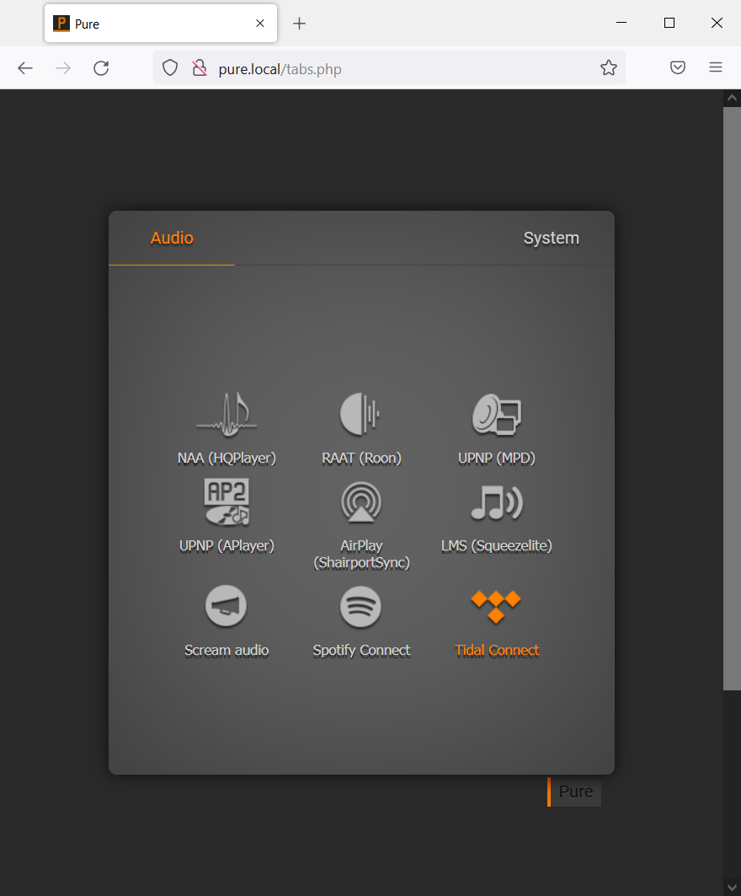The height and width of the screenshot is (896, 741).
Task: Open the tracking protection shield icon
Action: pyautogui.click(x=170, y=68)
